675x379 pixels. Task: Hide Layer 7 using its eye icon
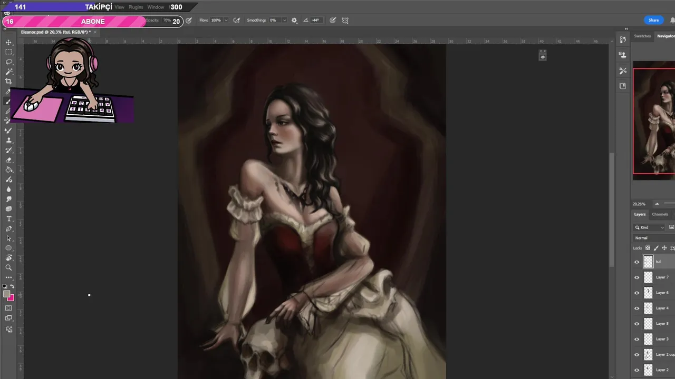(637, 277)
